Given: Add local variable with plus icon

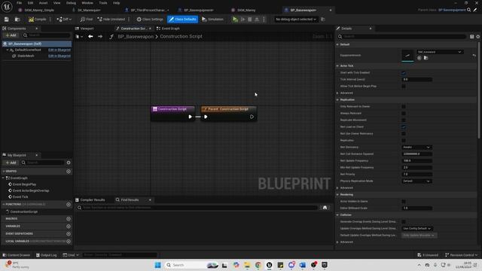Looking at the screenshot, I should [x=69, y=241].
